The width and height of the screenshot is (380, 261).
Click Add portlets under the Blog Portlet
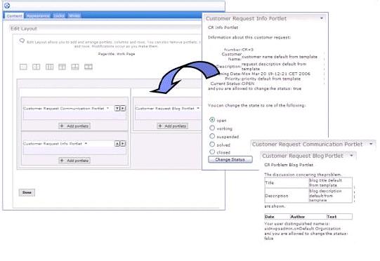click(x=172, y=126)
